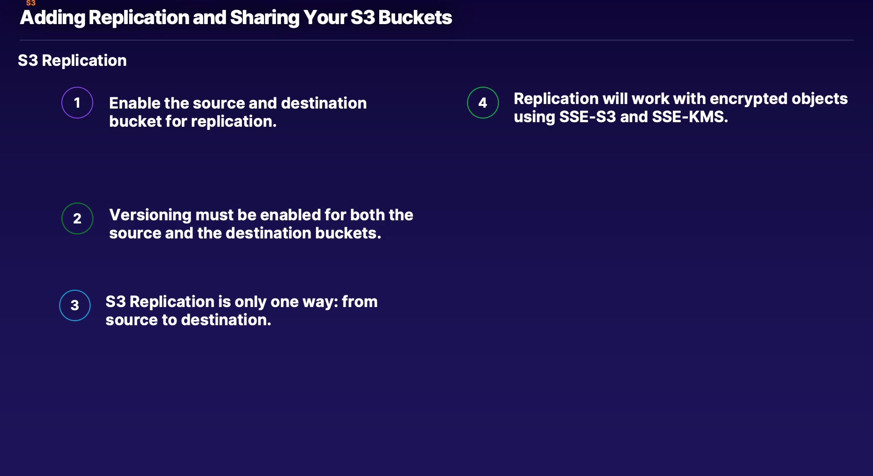Select the slide title about S3 Buckets
873x476 pixels.
coord(236,18)
